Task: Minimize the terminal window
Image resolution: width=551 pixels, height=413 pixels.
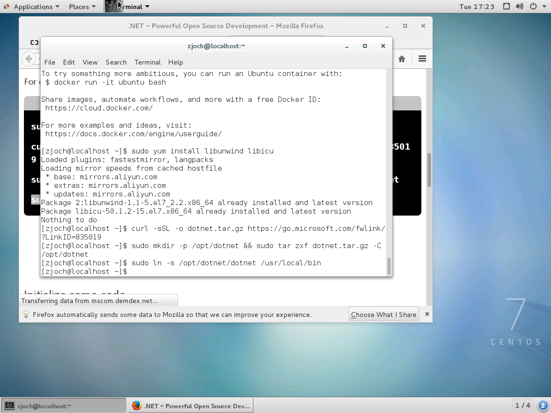Action: click(x=346, y=46)
